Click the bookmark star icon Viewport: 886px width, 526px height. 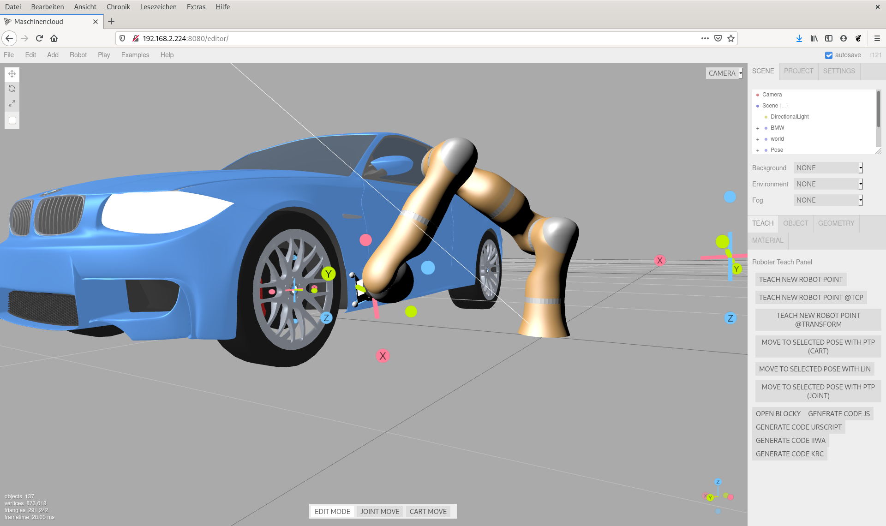[x=731, y=38]
